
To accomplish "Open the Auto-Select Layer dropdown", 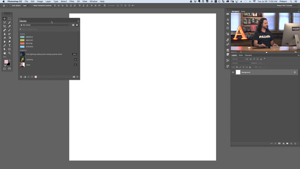I will coord(26,5).
